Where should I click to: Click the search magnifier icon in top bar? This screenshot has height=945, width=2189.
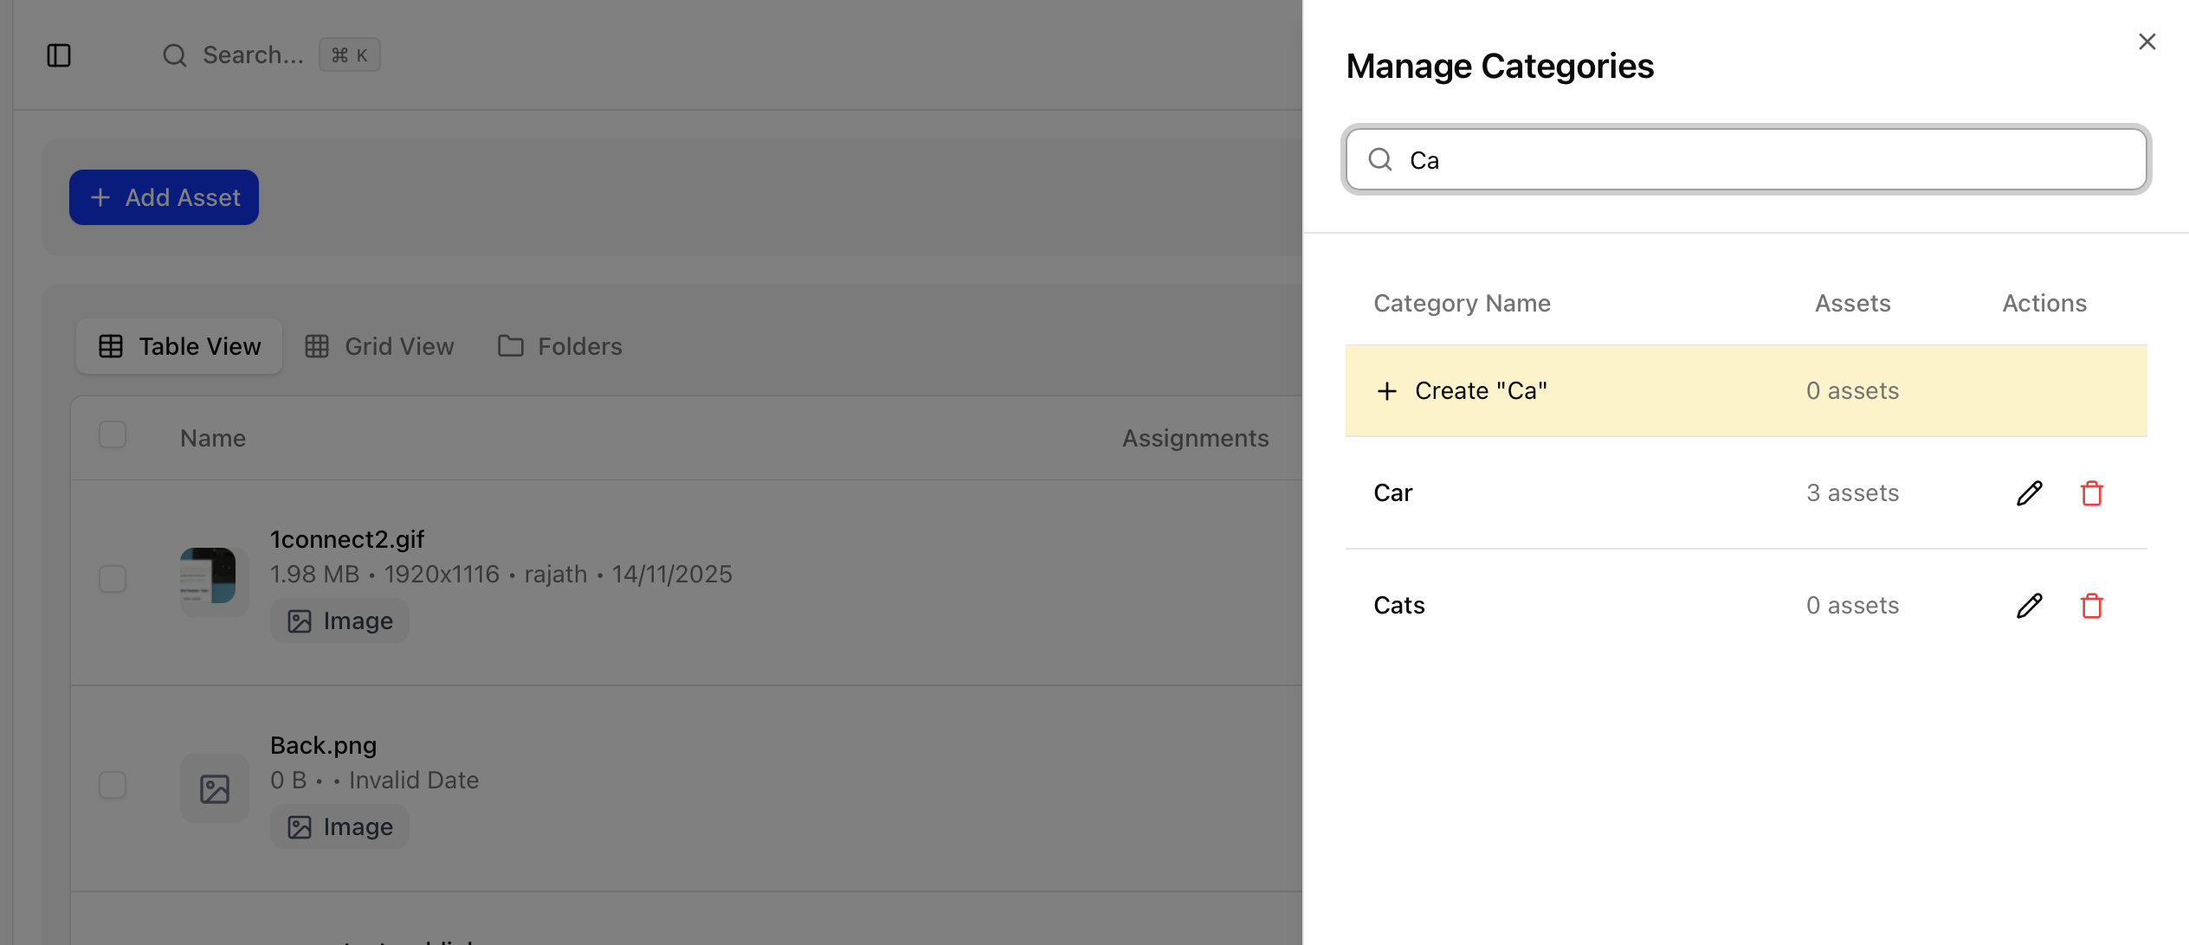click(174, 55)
